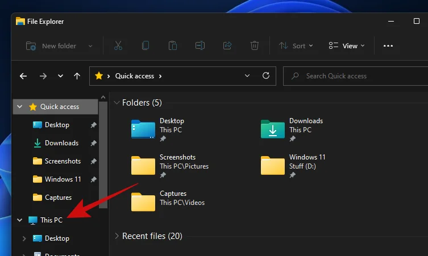Click the Paste clipboard icon
Image resolution: width=428 pixels, height=256 pixels.
[173, 45]
